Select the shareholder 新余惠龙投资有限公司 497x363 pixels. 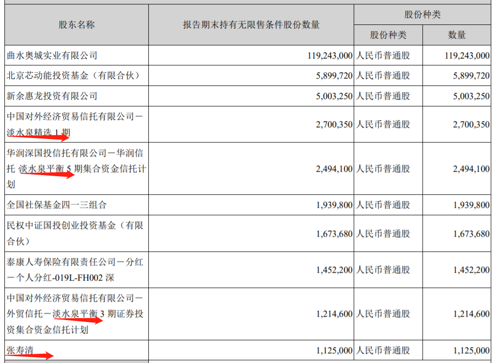52,96
